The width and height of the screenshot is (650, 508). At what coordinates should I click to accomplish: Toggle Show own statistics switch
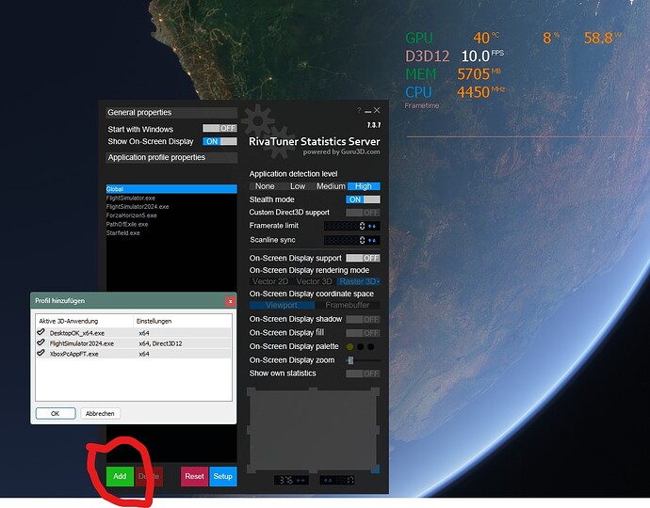(x=363, y=373)
